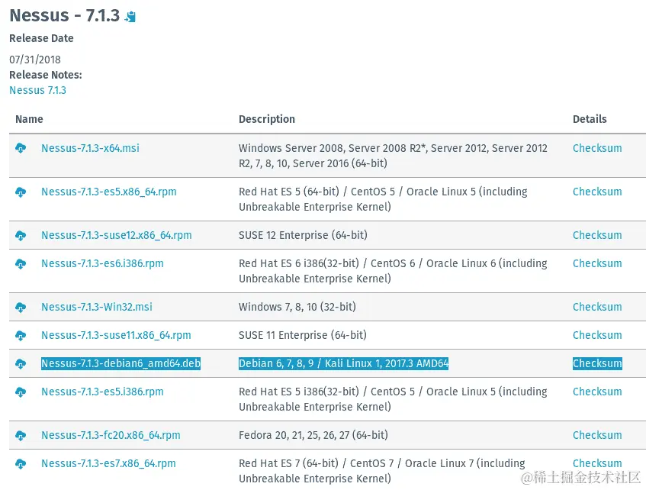Click download icon for Nessus-7.1.3-es5.x86_64.rpm
Image resolution: width=646 pixels, height=490 pixels.
pos(21,192)
